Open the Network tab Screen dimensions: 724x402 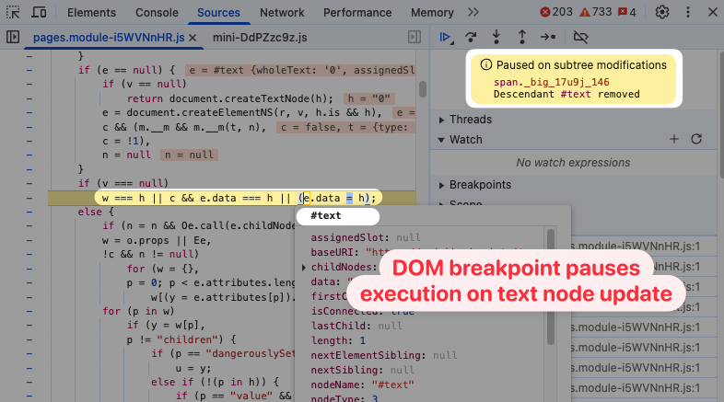[x=282, y=13]
